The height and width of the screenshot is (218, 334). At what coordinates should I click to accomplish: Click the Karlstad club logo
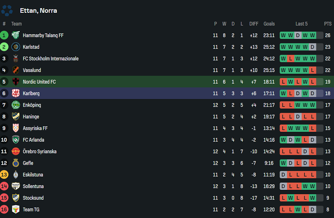pyautogui.click(x=16, y=47)
